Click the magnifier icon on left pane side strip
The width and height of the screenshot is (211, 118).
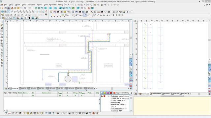131,73
